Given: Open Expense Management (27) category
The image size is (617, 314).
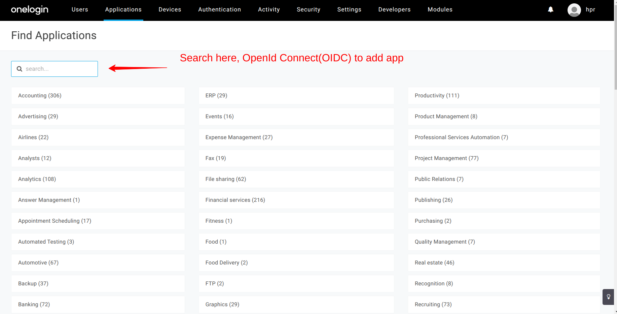Looking at the screenshot, I should pyautogui.click(x=296, y=137).
